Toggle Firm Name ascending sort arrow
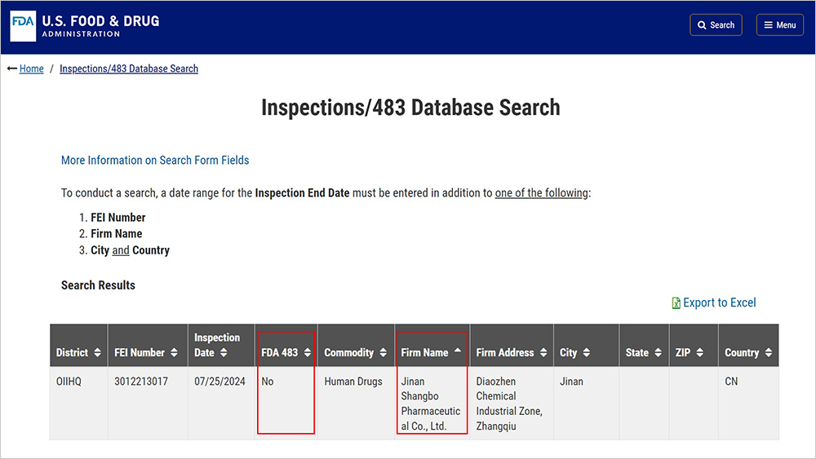This screenshot has height=459, width=816. pos(458,351)
